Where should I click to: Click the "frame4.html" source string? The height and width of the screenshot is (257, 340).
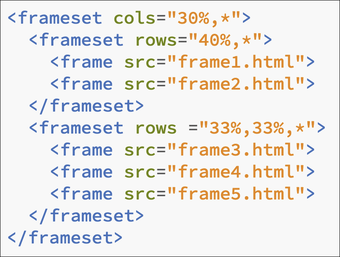236,172
